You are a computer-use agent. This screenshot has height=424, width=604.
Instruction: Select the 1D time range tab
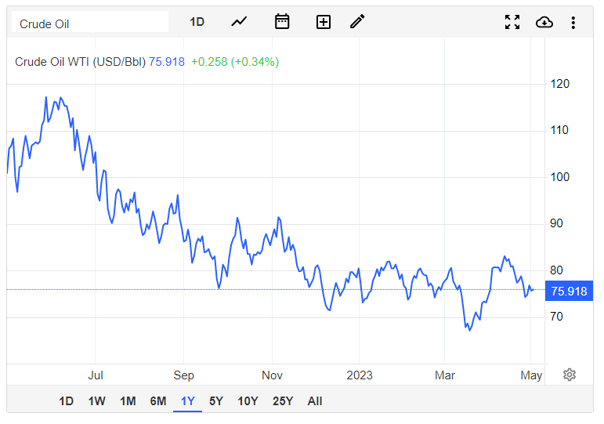coord(66,401)
